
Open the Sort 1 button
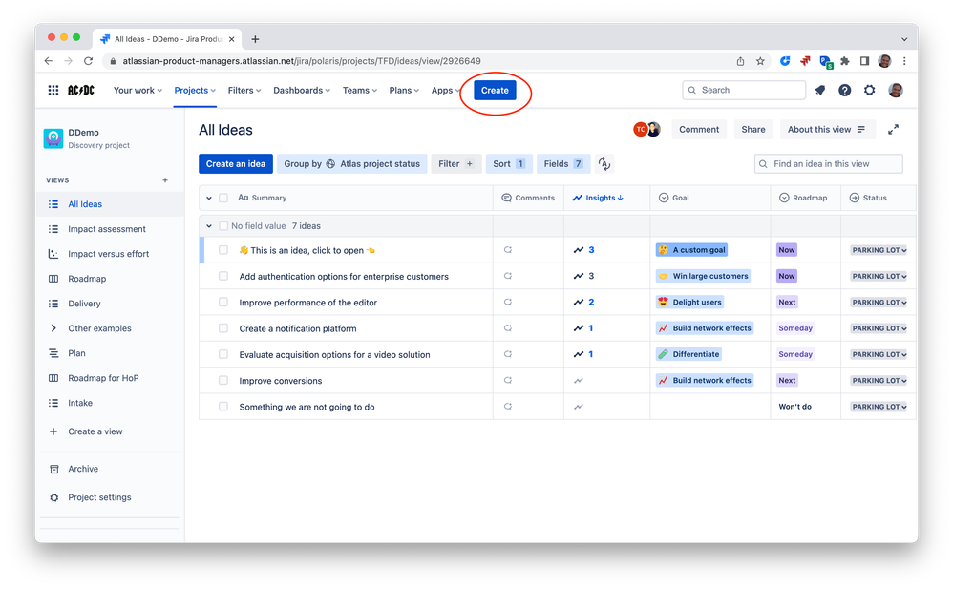(509, 163)
